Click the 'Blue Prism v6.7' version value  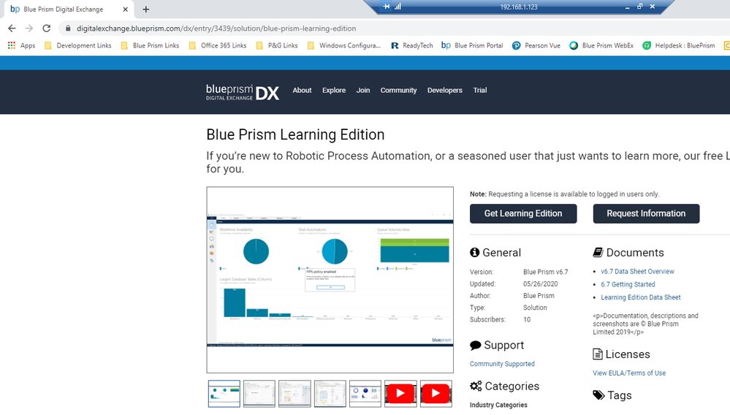tap(546, 272)
